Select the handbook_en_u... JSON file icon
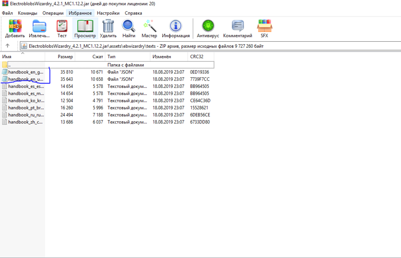Image resolution: width=401 pixels, height=258 pixels. pos(4,79)
